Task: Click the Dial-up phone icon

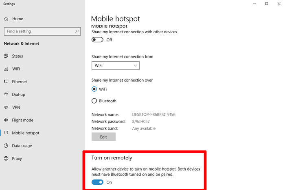Action: click(6, 95)
